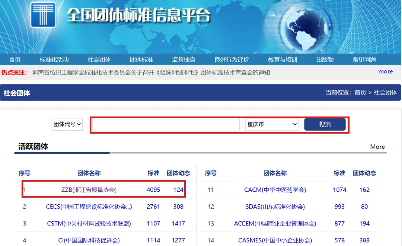The width and height of the screenshot is (402, 246).
Task: Click activity count 308 for CECS
Action: point(178,207)
